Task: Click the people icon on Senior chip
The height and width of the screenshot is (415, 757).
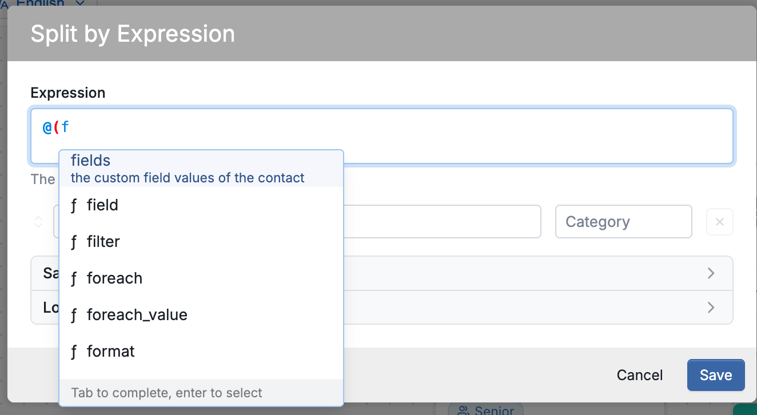Action: [x=464, y=410]
